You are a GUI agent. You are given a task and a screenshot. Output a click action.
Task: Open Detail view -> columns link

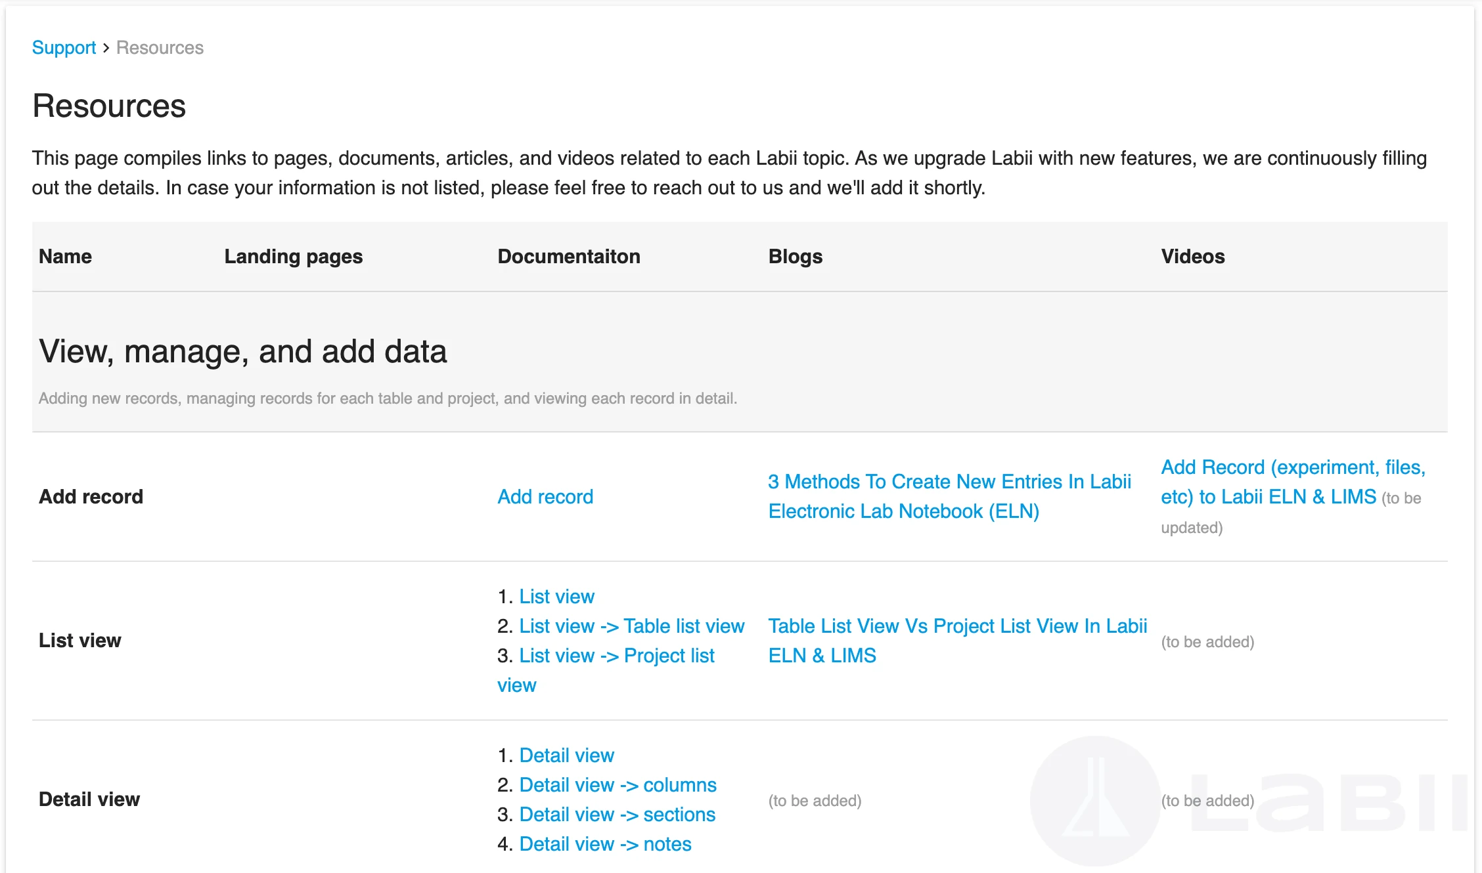coord(617,784)
